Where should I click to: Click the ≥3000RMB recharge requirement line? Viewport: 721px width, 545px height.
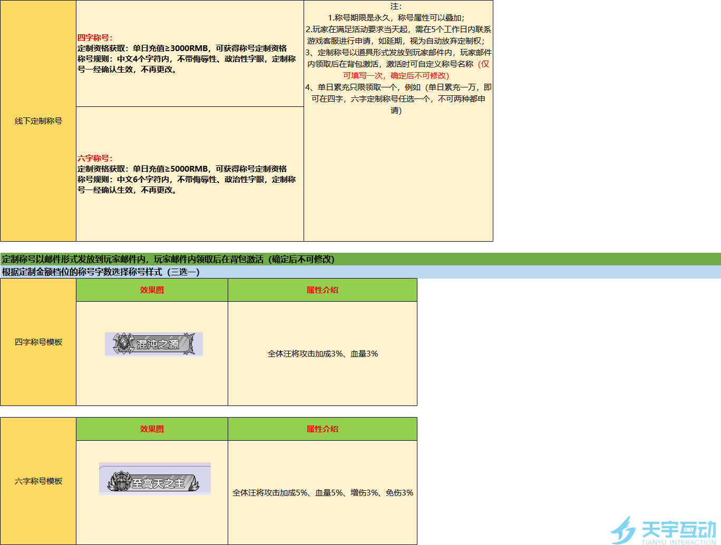(x=182, y=48)
